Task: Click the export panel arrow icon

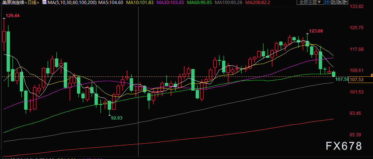Action: coord(346,2)
